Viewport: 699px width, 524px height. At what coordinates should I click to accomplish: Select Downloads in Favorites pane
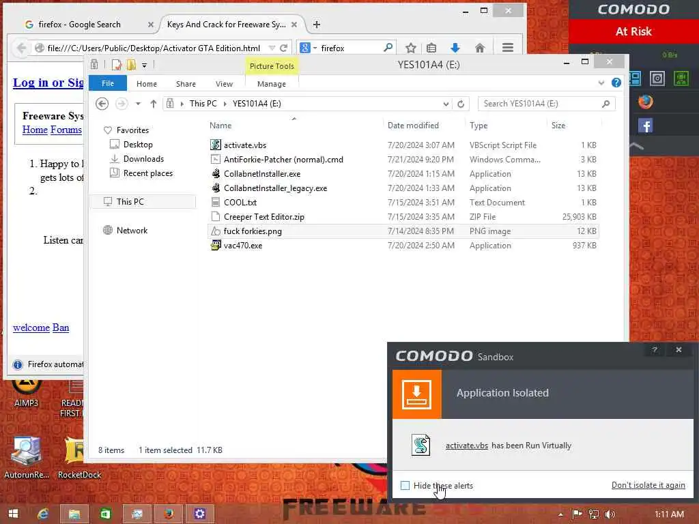click(x=143, y=158)
